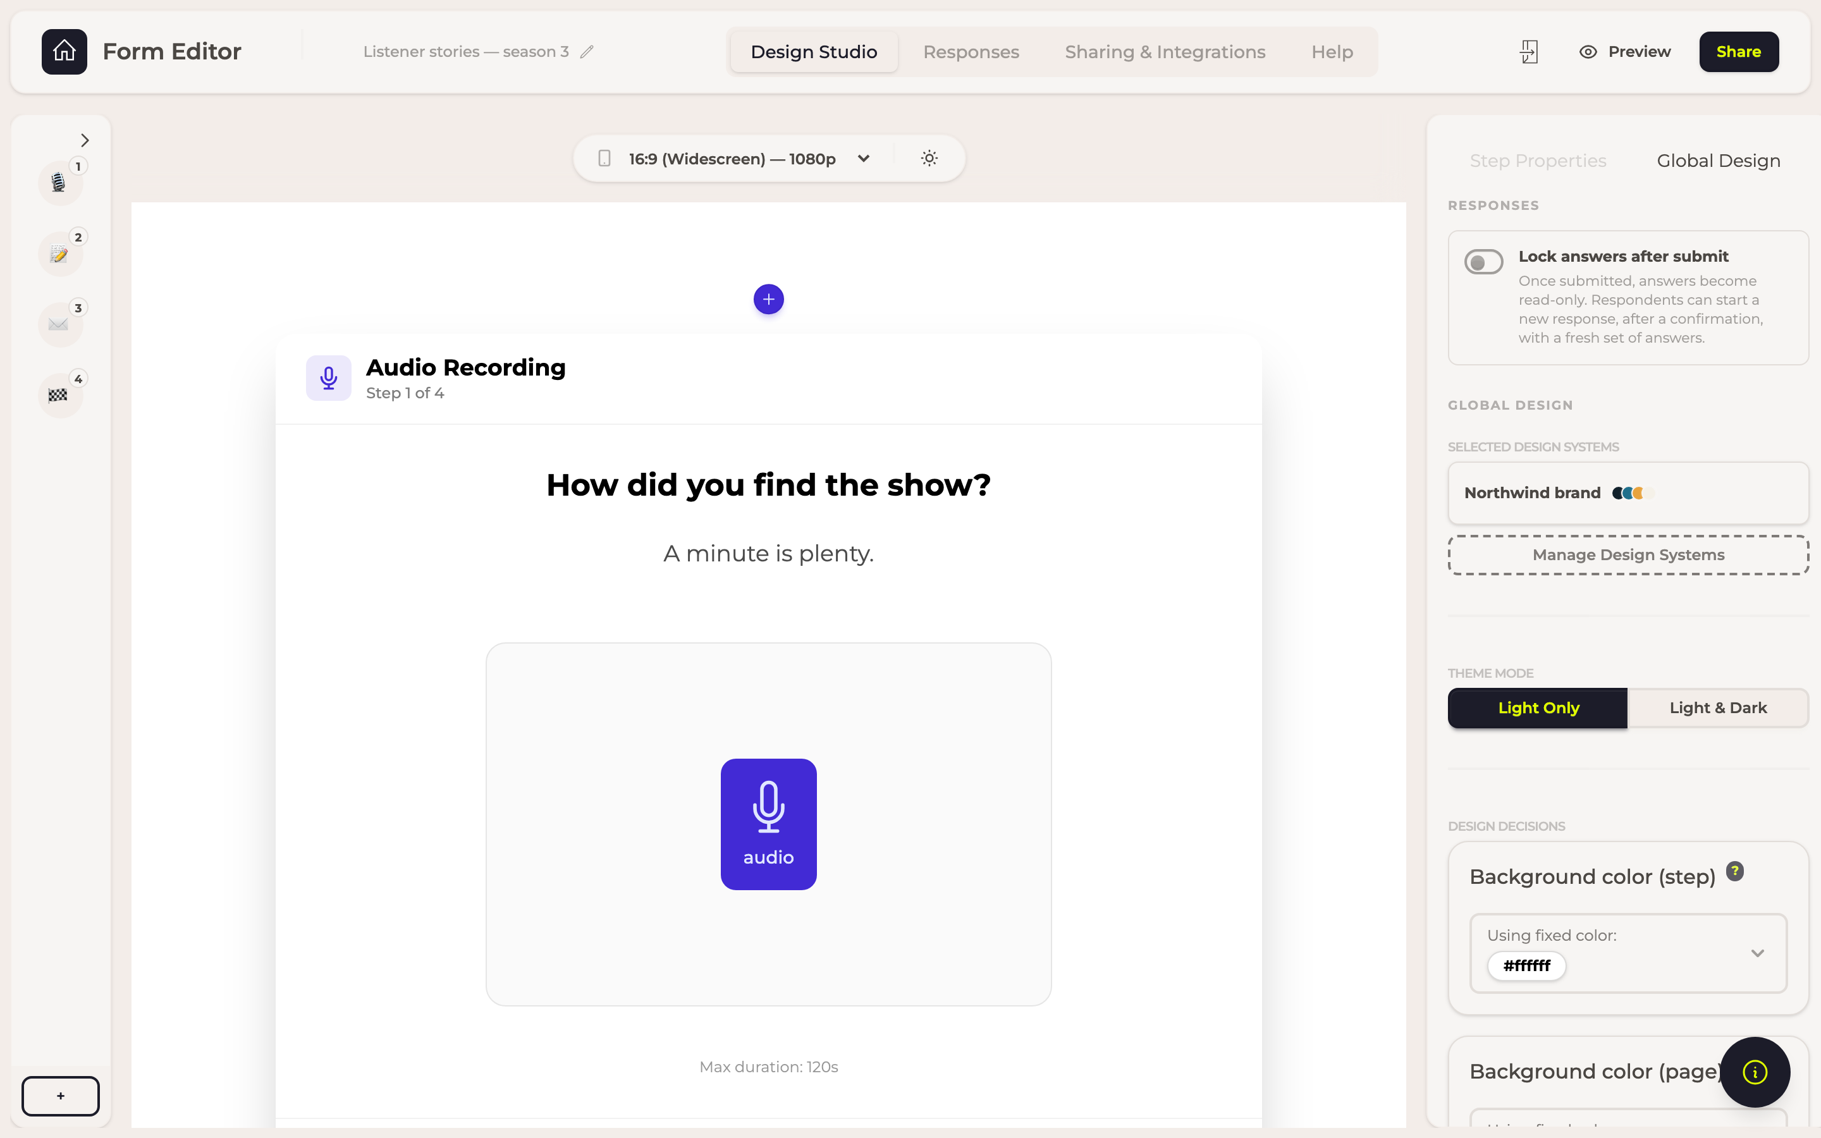Screen dimensions: 1821x1138
Task: Click the heading How did you find the show?
Action: click(768, 485)
